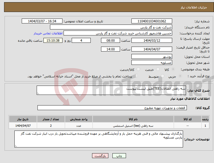Click the deadline time field 08:00

click(x=111, y=40)
